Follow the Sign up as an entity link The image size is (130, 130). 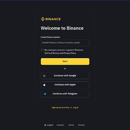[x=60, y=108]
